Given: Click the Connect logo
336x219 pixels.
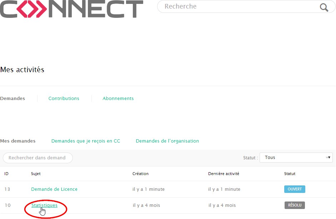Looking at the screenshot, I should pyautogui.click(x=71, y=9).
